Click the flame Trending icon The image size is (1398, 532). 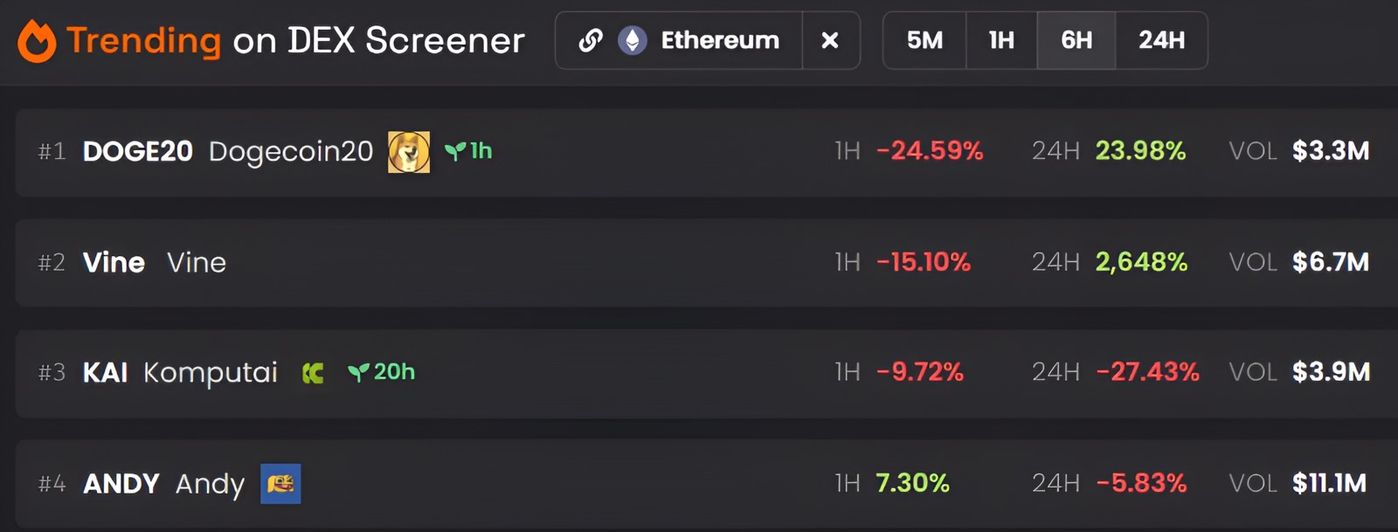click(37, 41)
